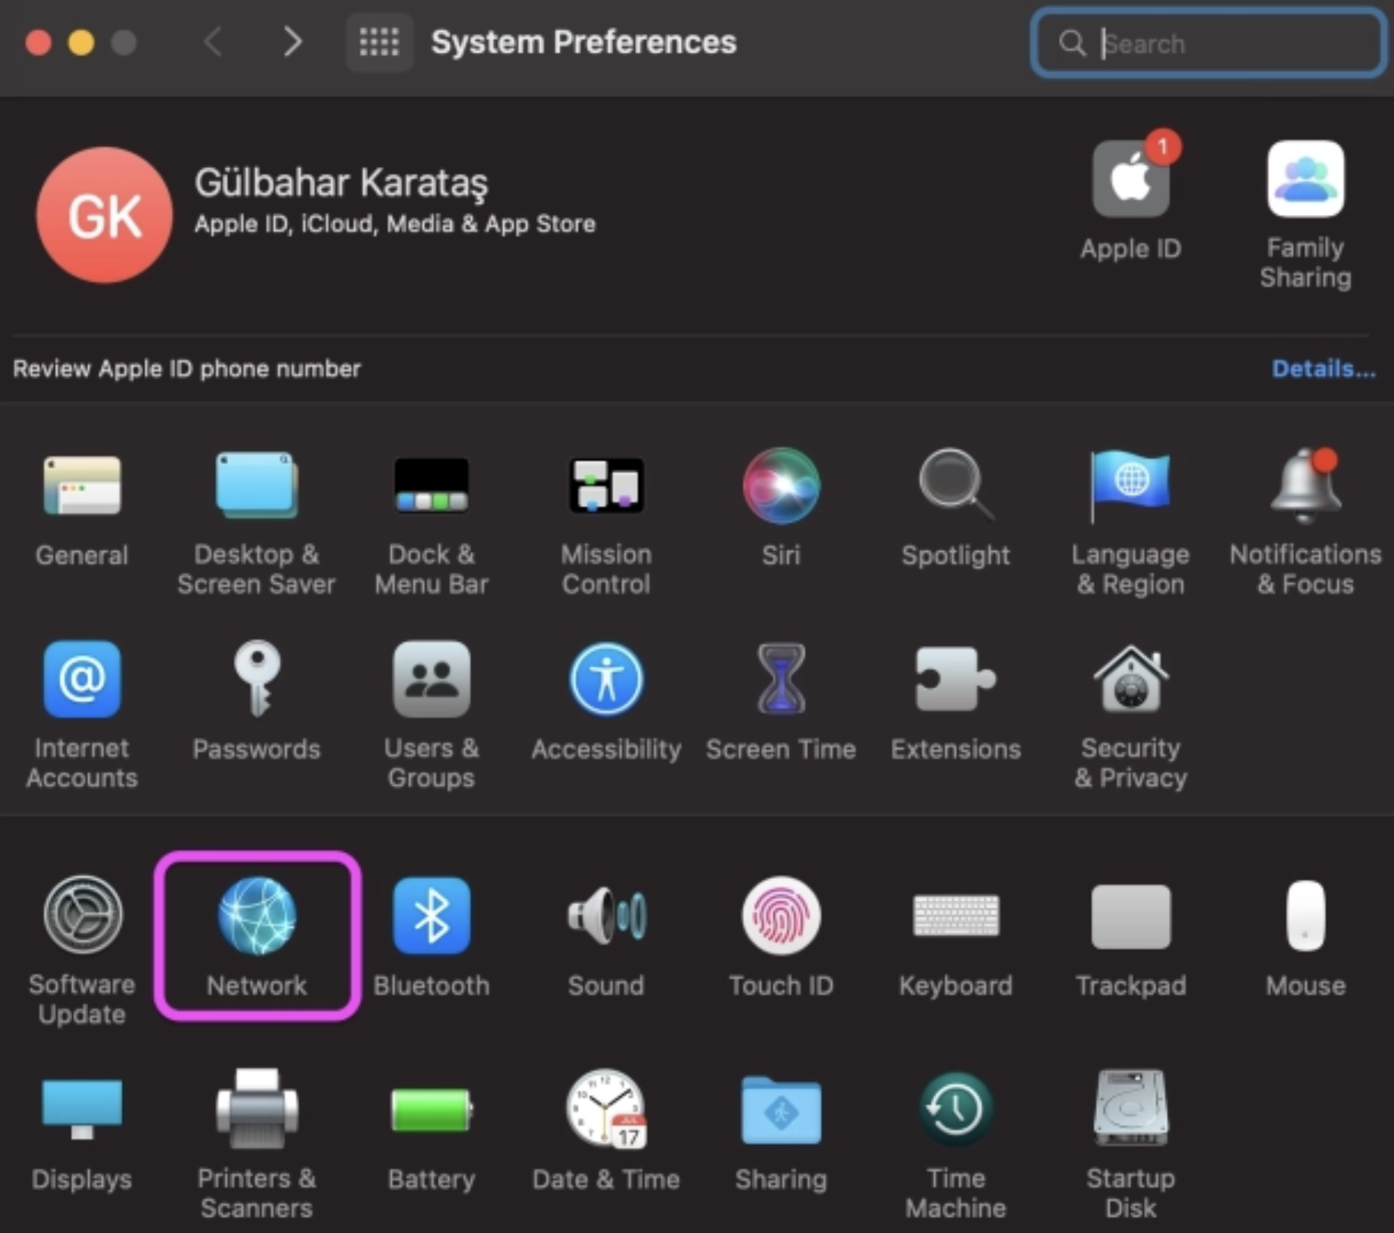
Task: Click the GK profile avatar
Action: [x=104, y=215]
